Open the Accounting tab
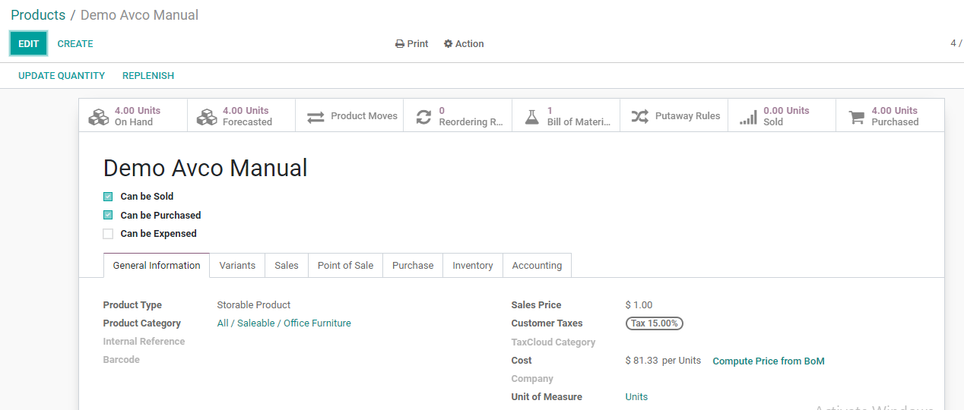The width and height of the screenshot is (964, 410). point(537,266)
